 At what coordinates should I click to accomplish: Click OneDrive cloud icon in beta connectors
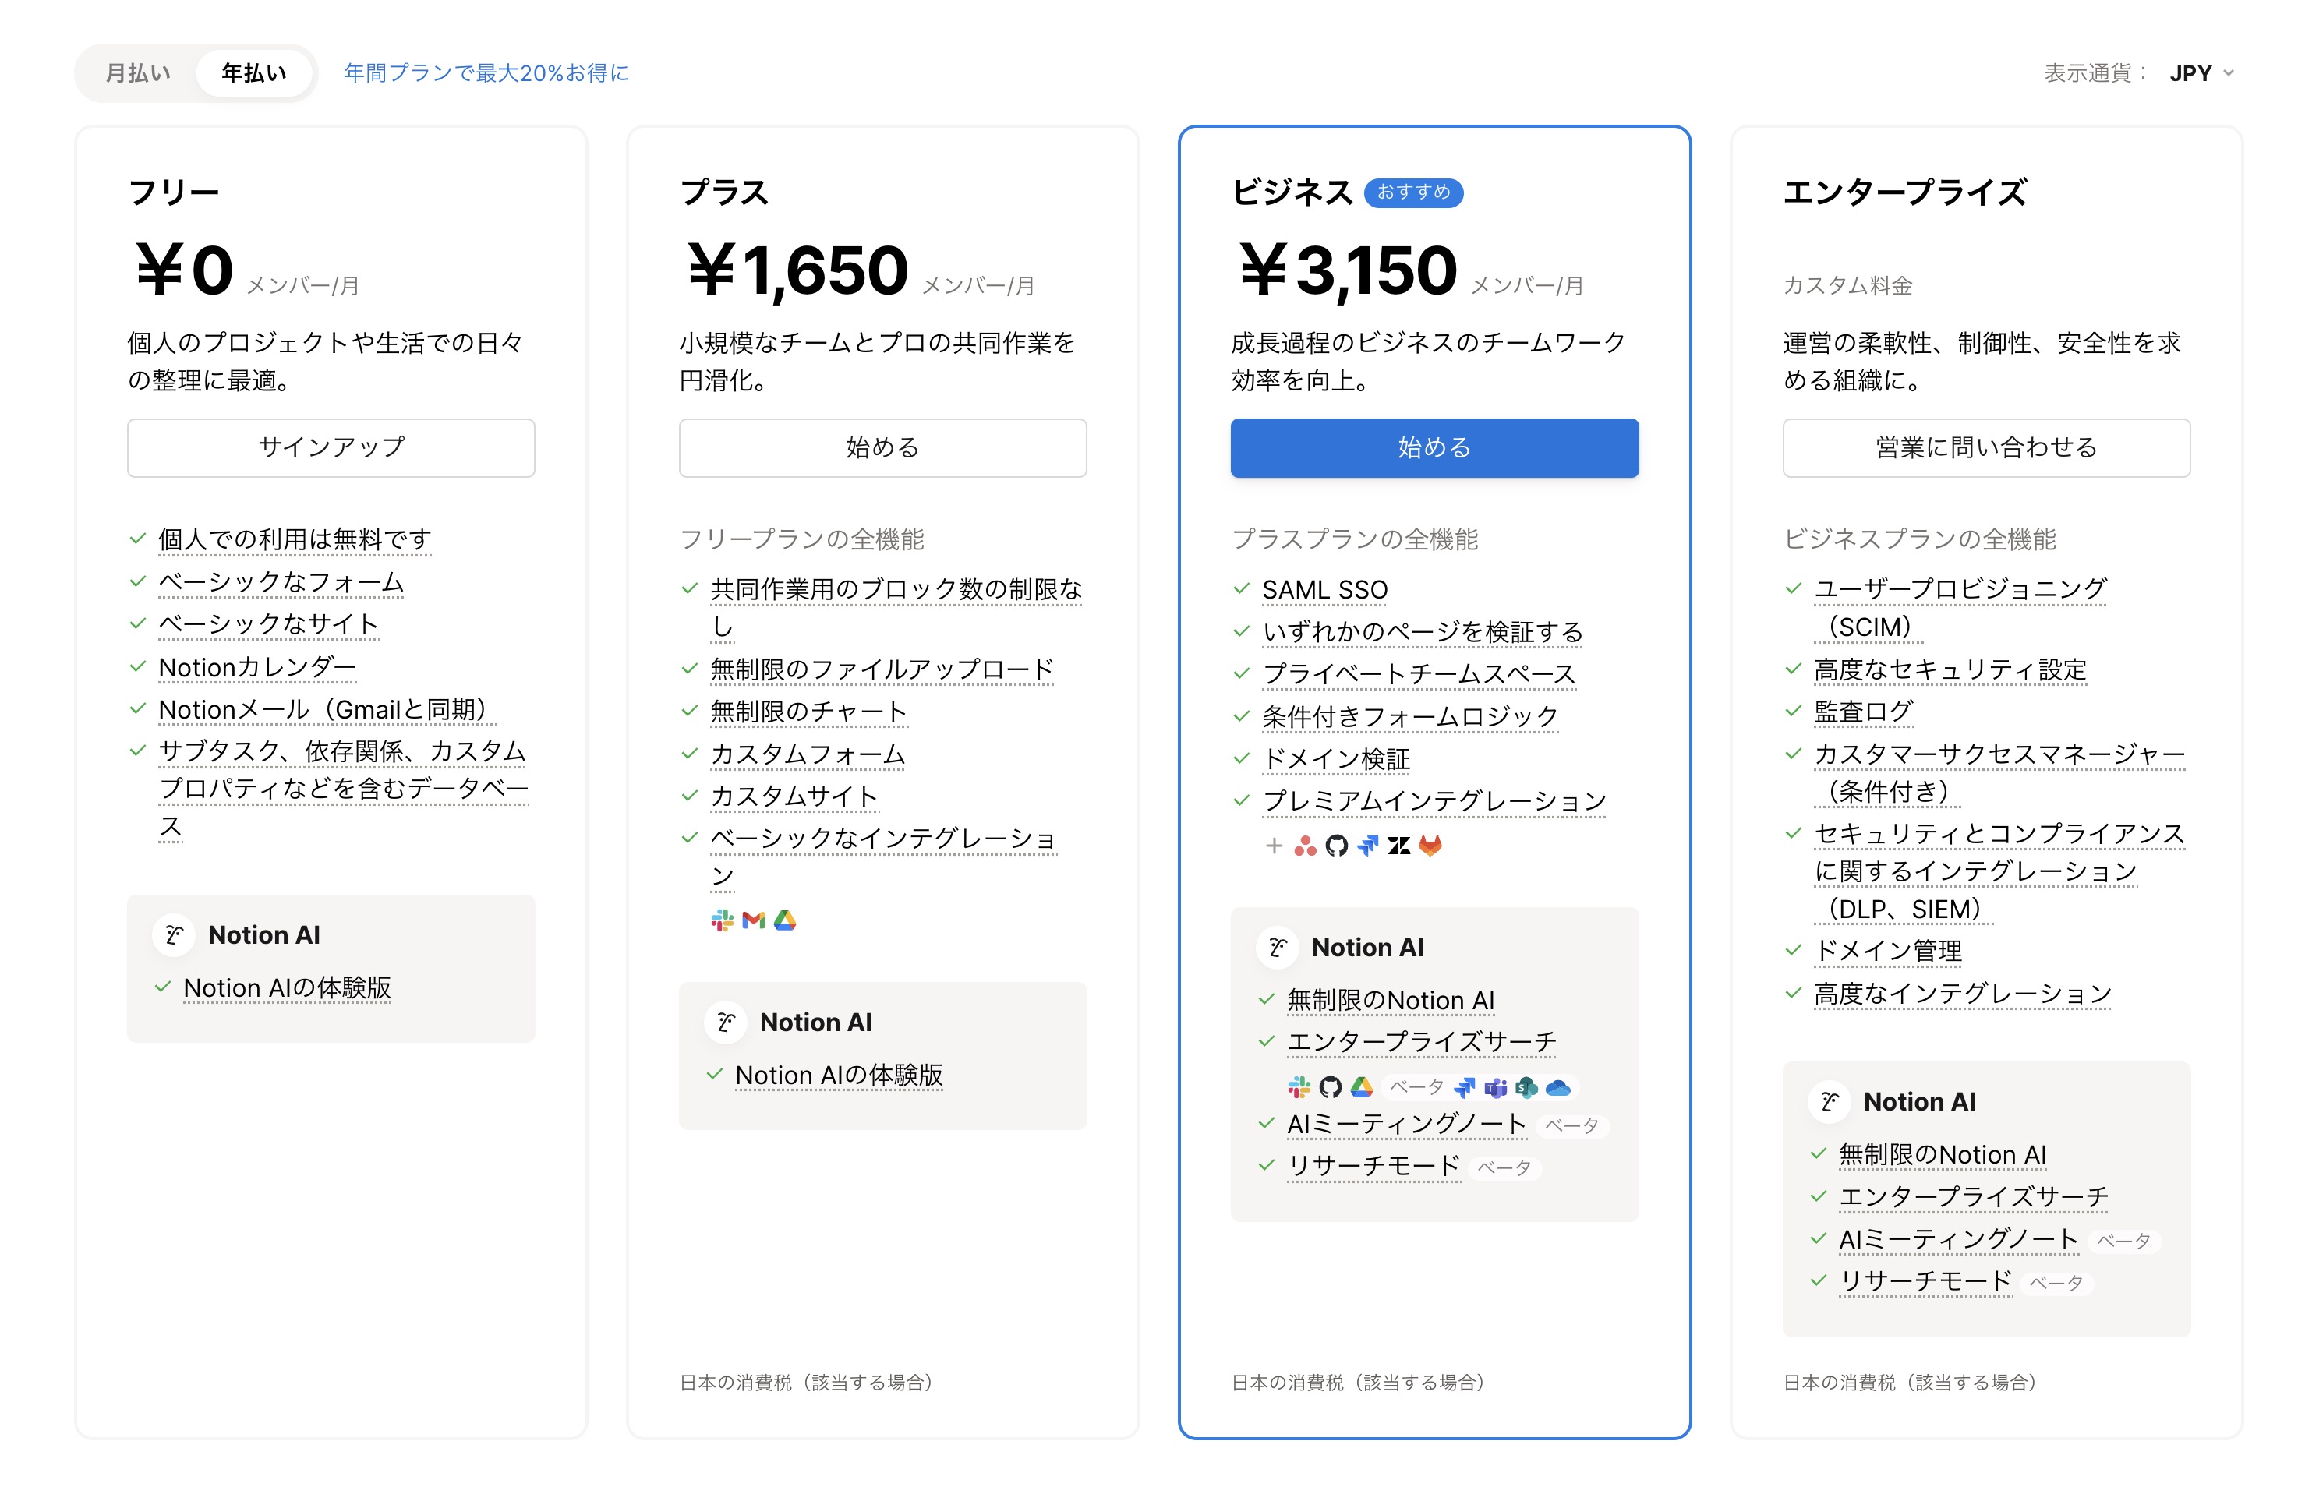1558,1087
